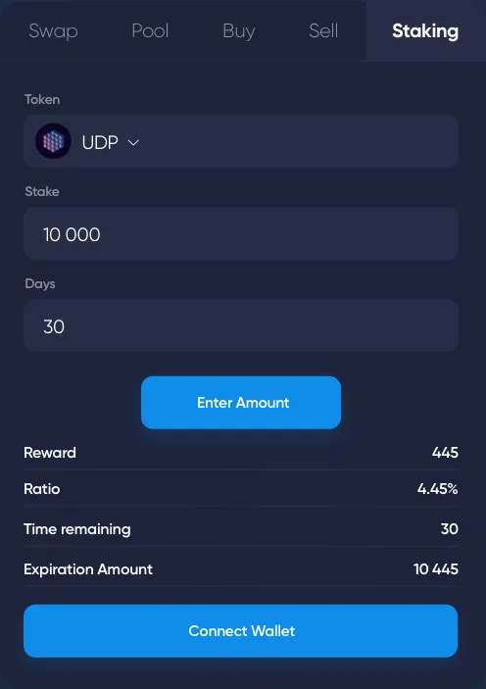Go to the Buy tab
Viewport: 486px width, 689px height.
point(239,31)
